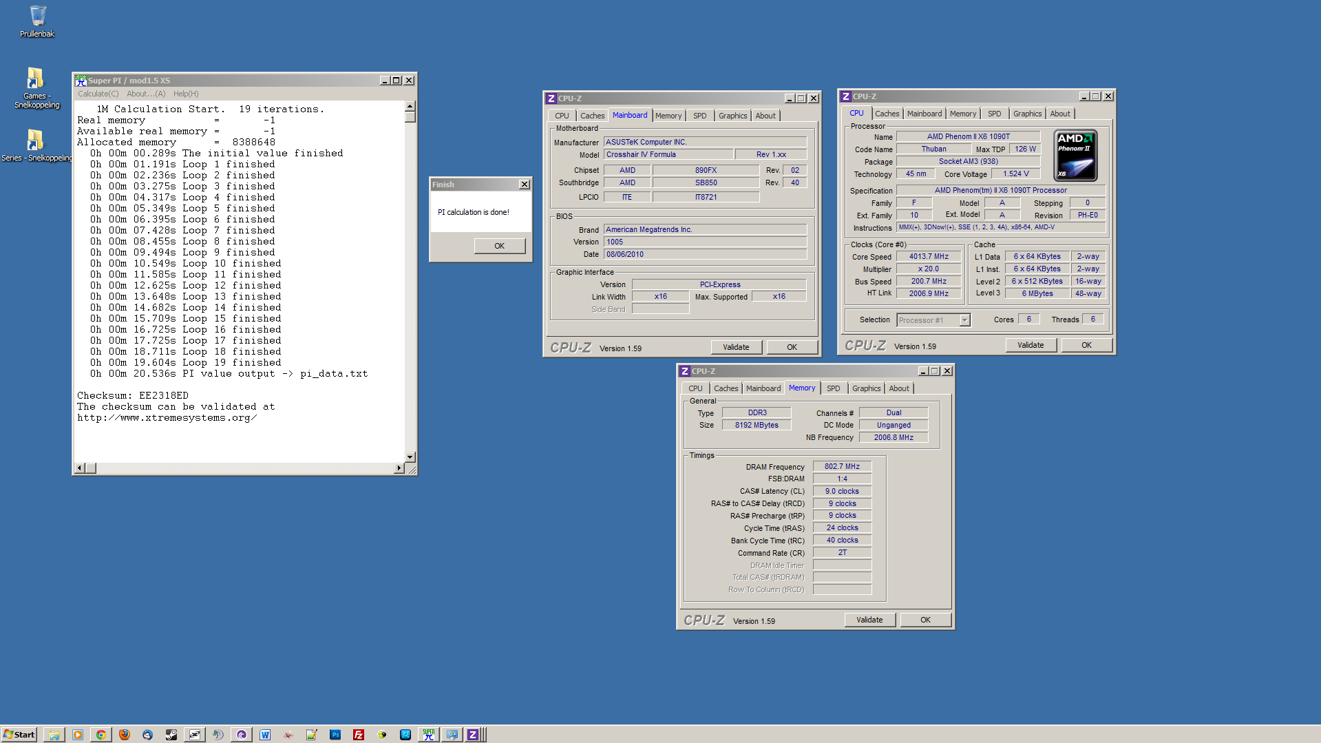Open BitTorrent purple swirl taskbar icon
The height and width of the screenshot is (743, 1321).
(242, 735)
